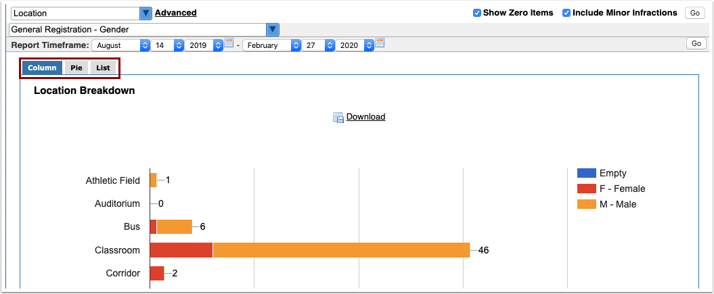Image resolution: width=714 pixels, height=294 pixels.
Task: Click the Athletic Field axis label
Action: pos(113,180)
